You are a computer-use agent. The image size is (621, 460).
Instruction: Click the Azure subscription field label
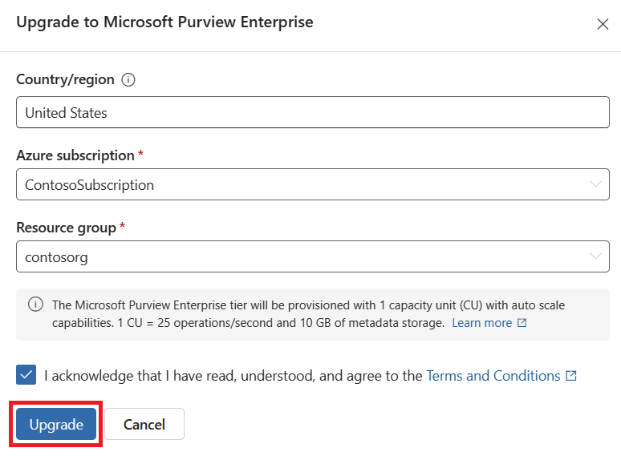coord(75,155)
